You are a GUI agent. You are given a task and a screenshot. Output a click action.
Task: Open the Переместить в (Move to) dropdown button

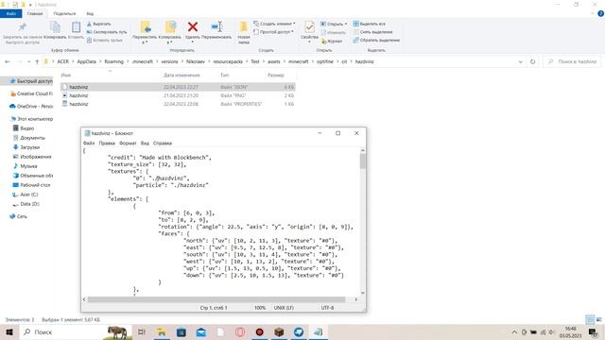click(145, 32)
